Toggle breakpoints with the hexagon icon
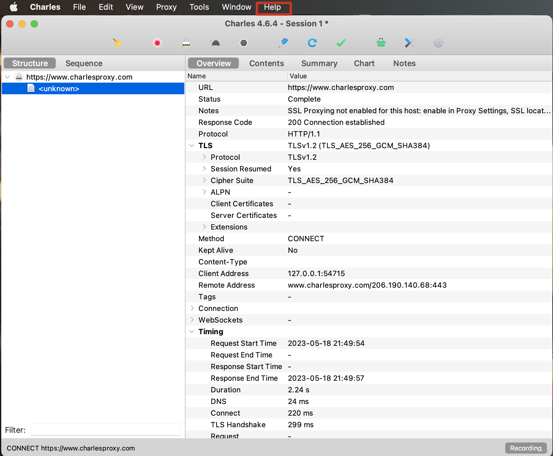 tap(244, 43)
